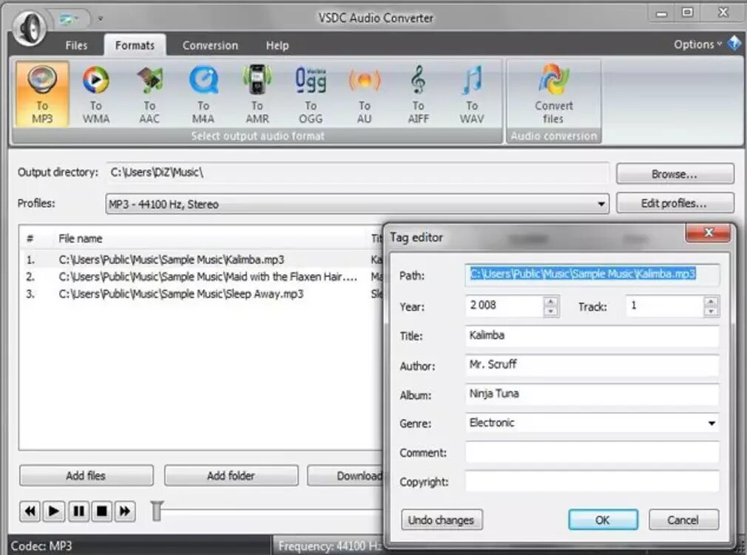Choose the To AAC format icon
This screenshot has height=555, width=747.
(x=149, y=95)
